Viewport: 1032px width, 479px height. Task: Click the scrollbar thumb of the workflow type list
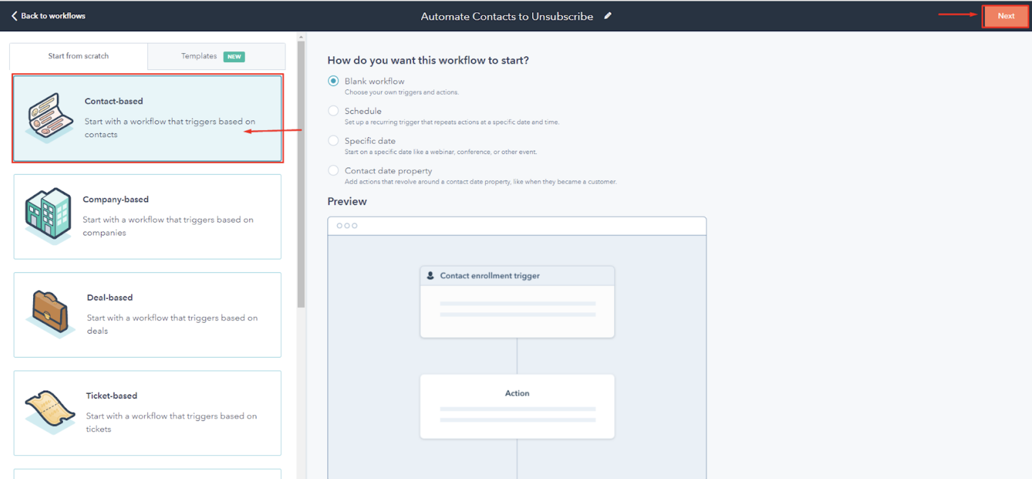coord(301,174)
